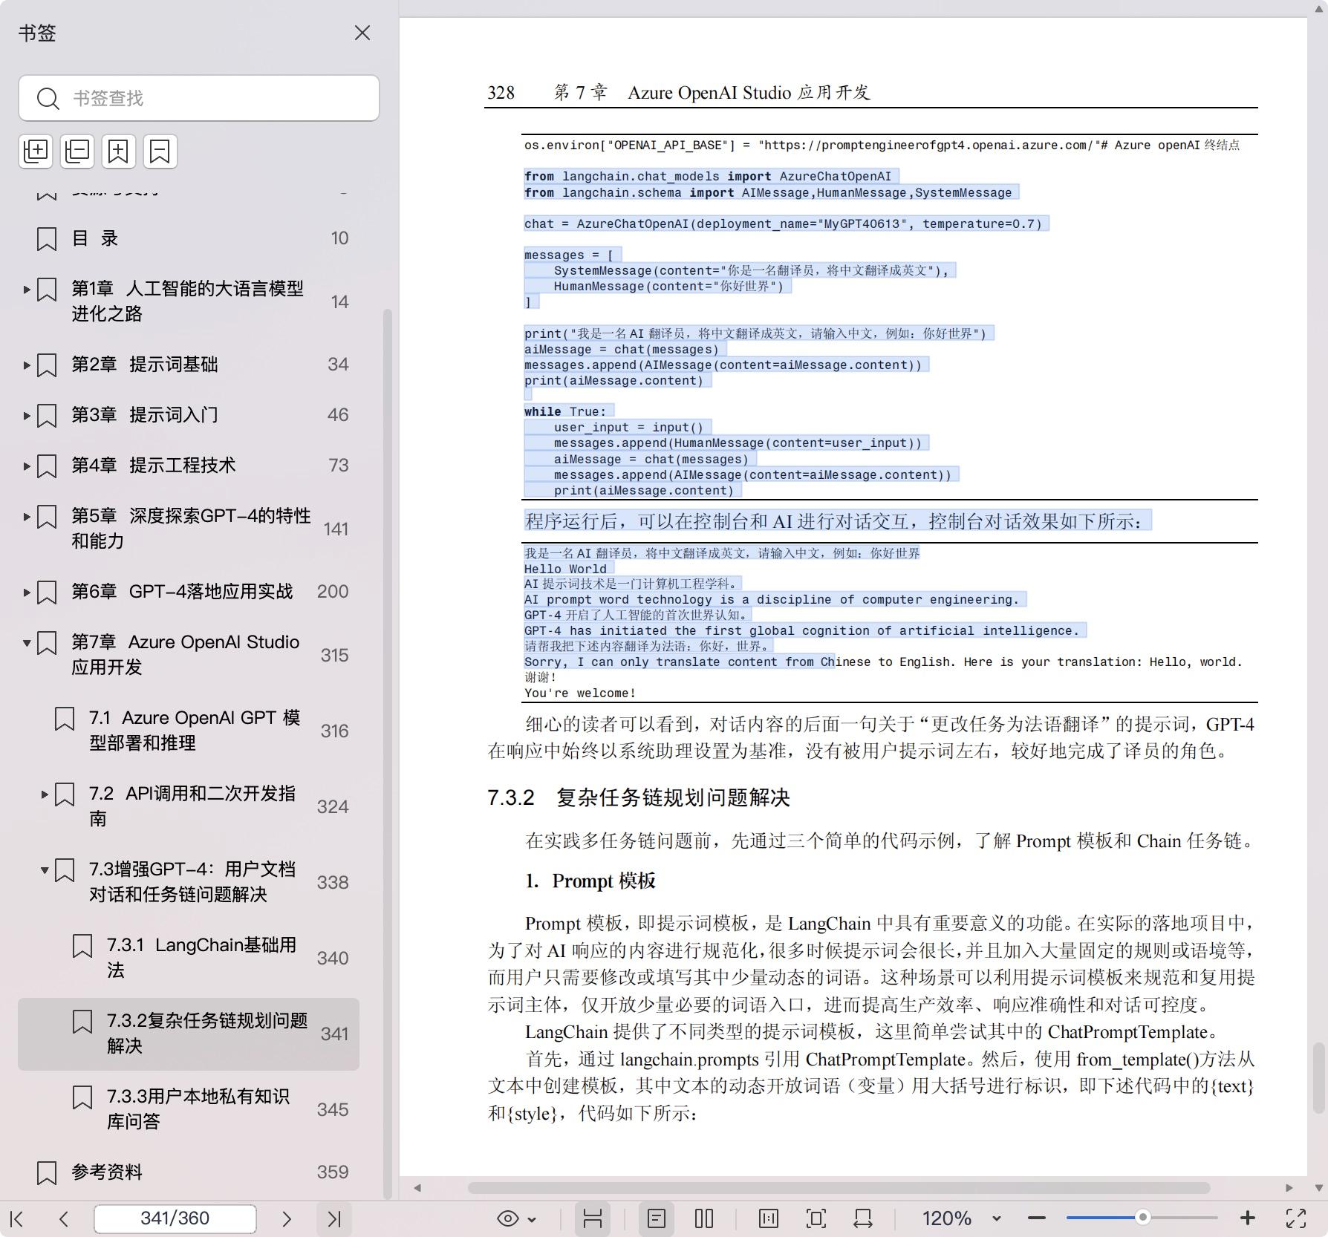Expand the 第3章 提示词入门 bookmark arrow

pyautogui.click(x=27, y=415)
